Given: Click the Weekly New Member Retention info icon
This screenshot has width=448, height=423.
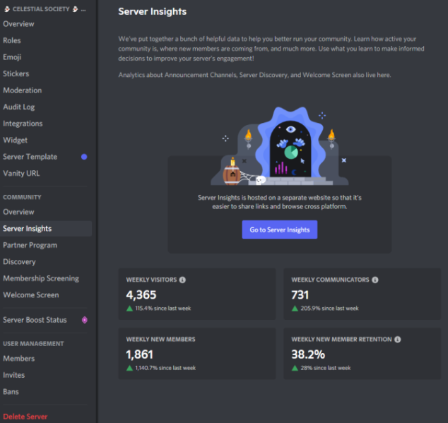Looking at the screenshot, I should tap(397, 339).
